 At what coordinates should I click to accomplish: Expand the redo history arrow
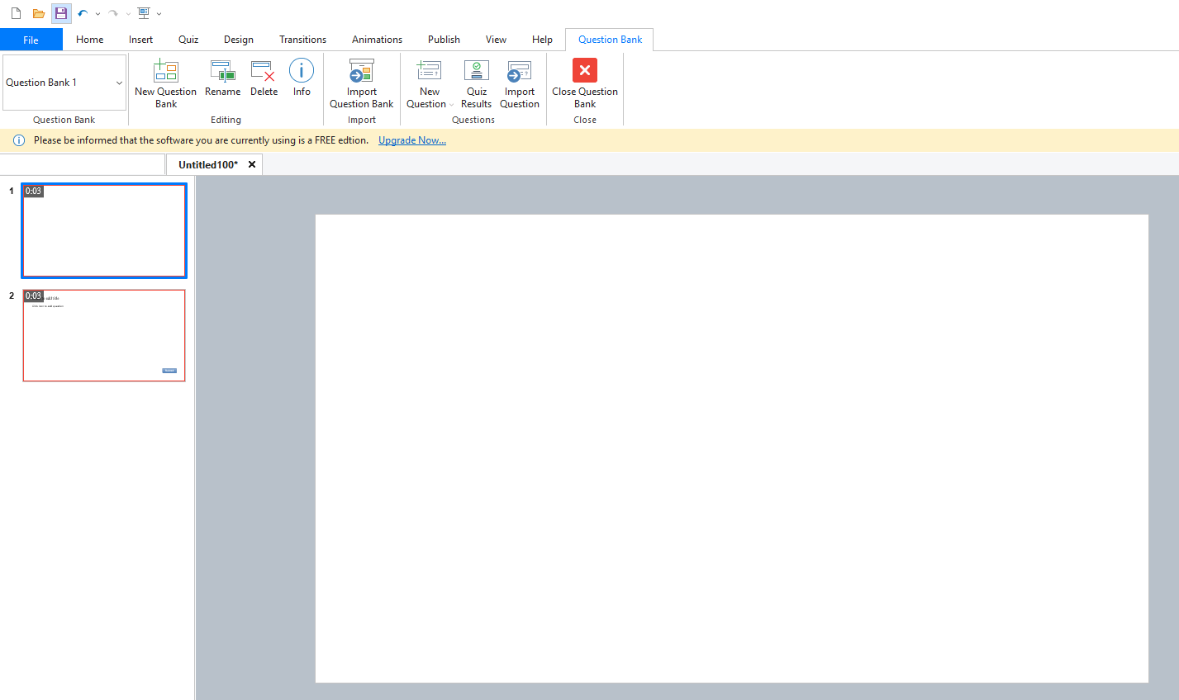tap(128, 14)
